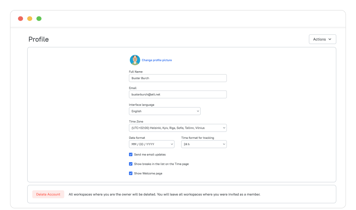
Task: Click the chevron on Actions button
Action: (330, 39)
